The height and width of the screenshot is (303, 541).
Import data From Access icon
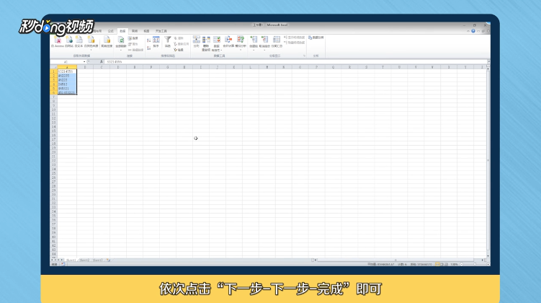pos(58,40)
